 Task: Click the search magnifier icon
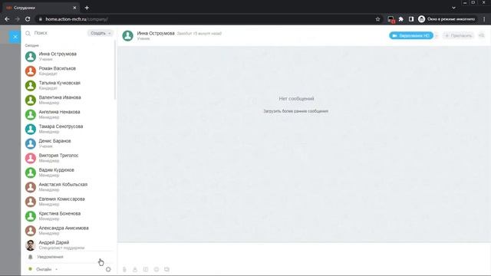tap(28, 33)
